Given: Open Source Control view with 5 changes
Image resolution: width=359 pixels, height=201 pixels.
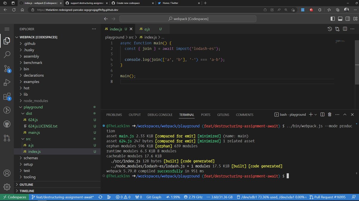Looking at the screenshot, I should click(x=7, y=68).
